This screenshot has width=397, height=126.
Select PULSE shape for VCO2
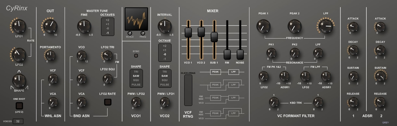tap(165, 85)
